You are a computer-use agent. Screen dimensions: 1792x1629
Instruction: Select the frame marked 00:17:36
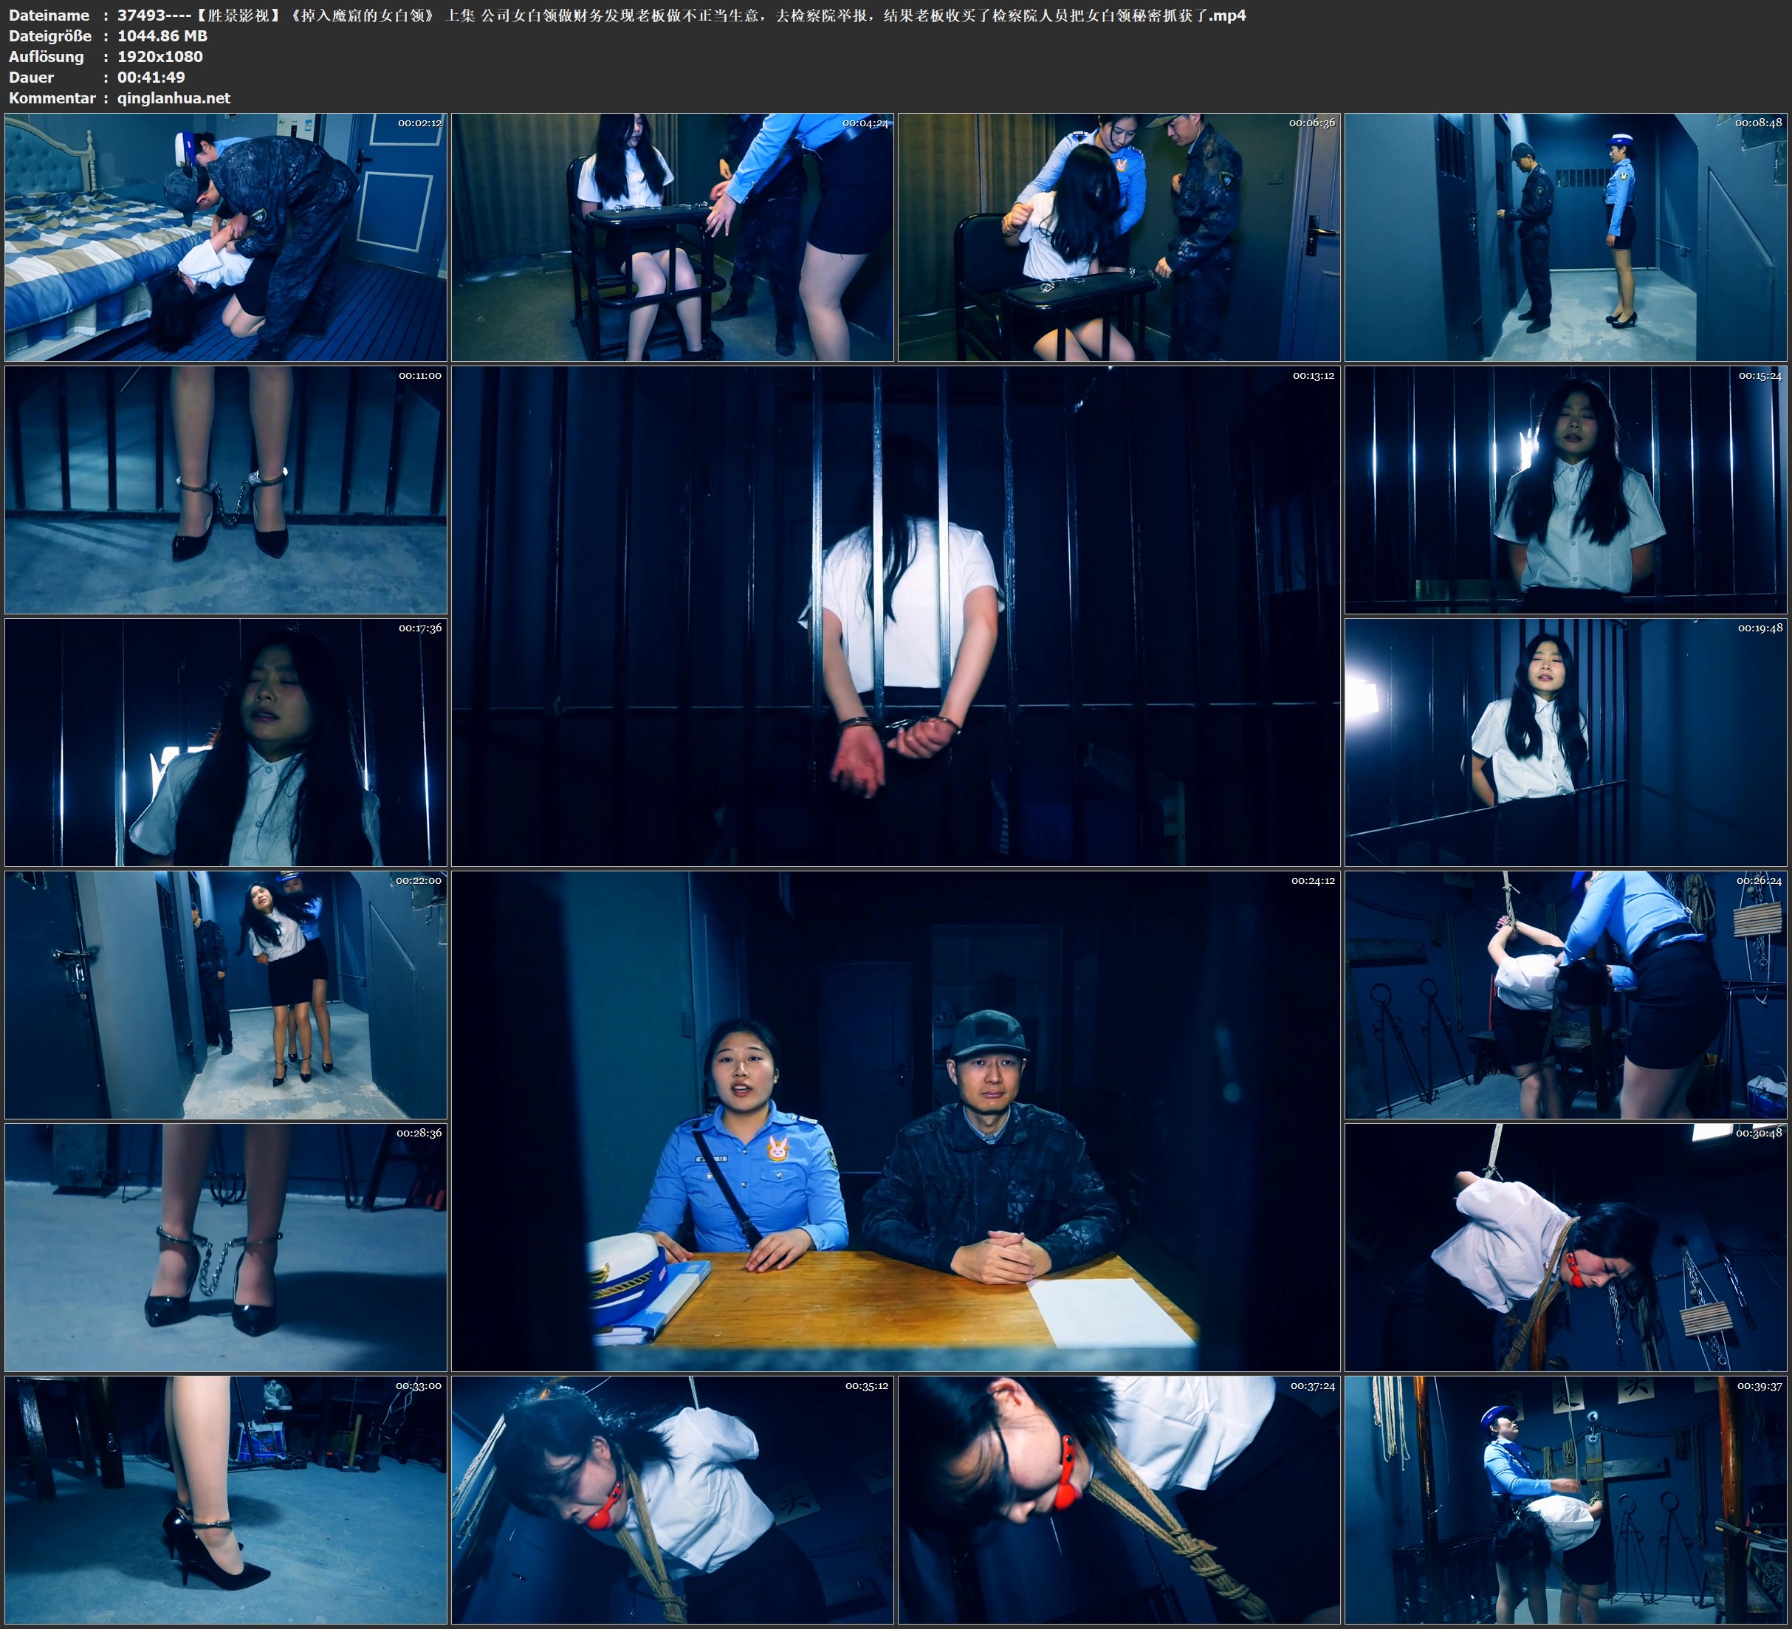click(x=226, y=741)
